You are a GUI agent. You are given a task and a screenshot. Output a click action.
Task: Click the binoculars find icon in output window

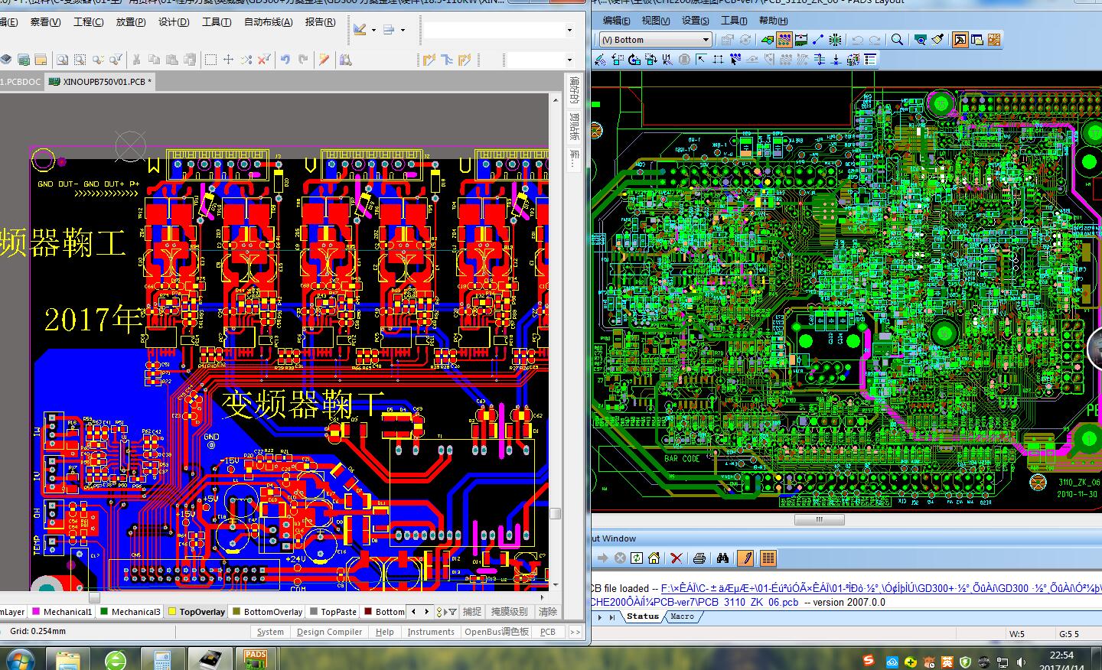[x=722, y=558]
